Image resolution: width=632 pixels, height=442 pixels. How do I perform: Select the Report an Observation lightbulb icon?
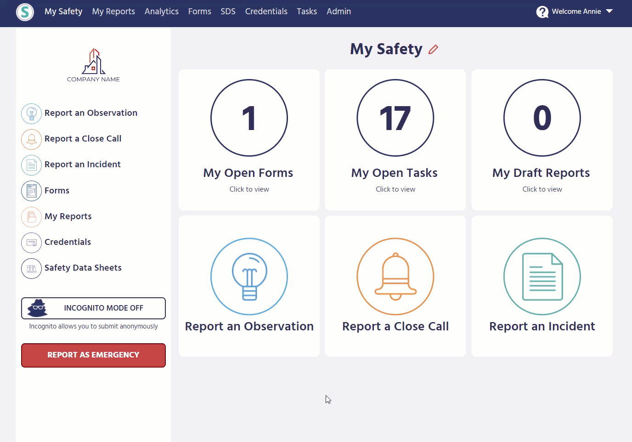[x=31, y=113]
